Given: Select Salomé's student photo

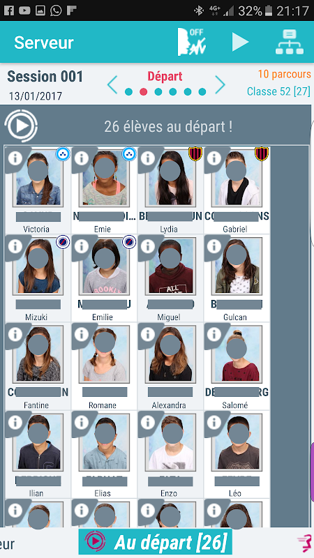Looking at the screenshot, I should 237,354.
